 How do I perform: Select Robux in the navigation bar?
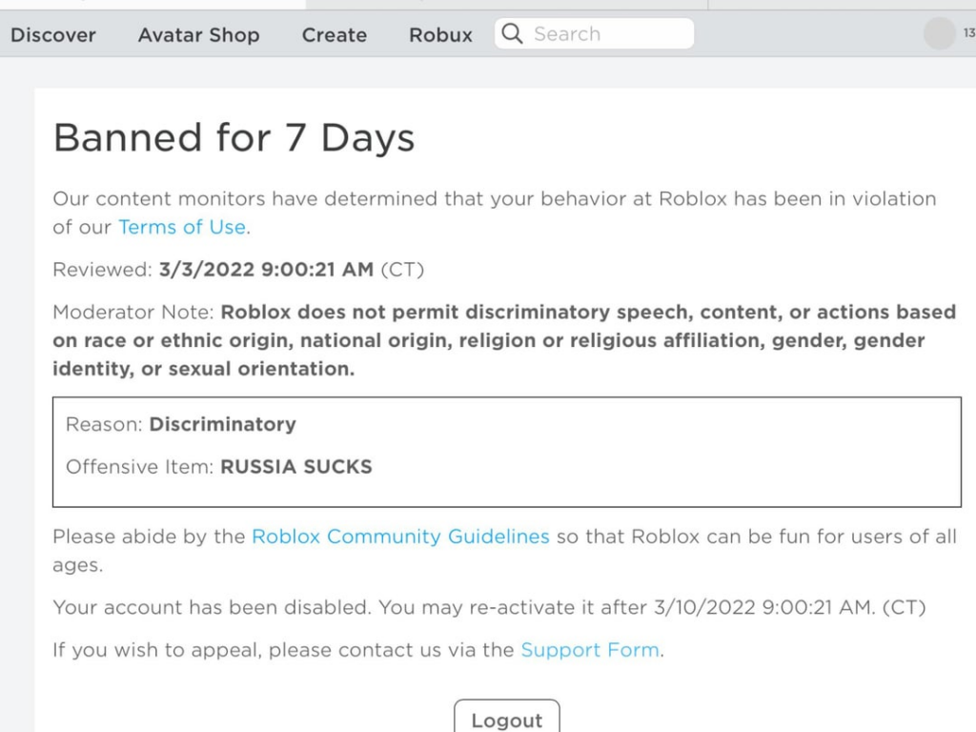click(x=440, y=35)
